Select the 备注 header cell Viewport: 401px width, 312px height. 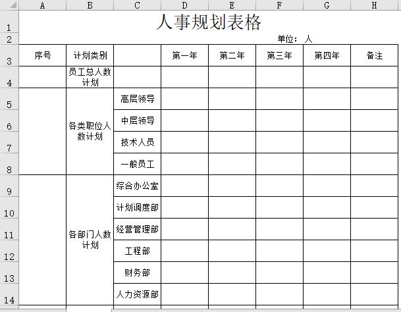[x=374, y=56]
